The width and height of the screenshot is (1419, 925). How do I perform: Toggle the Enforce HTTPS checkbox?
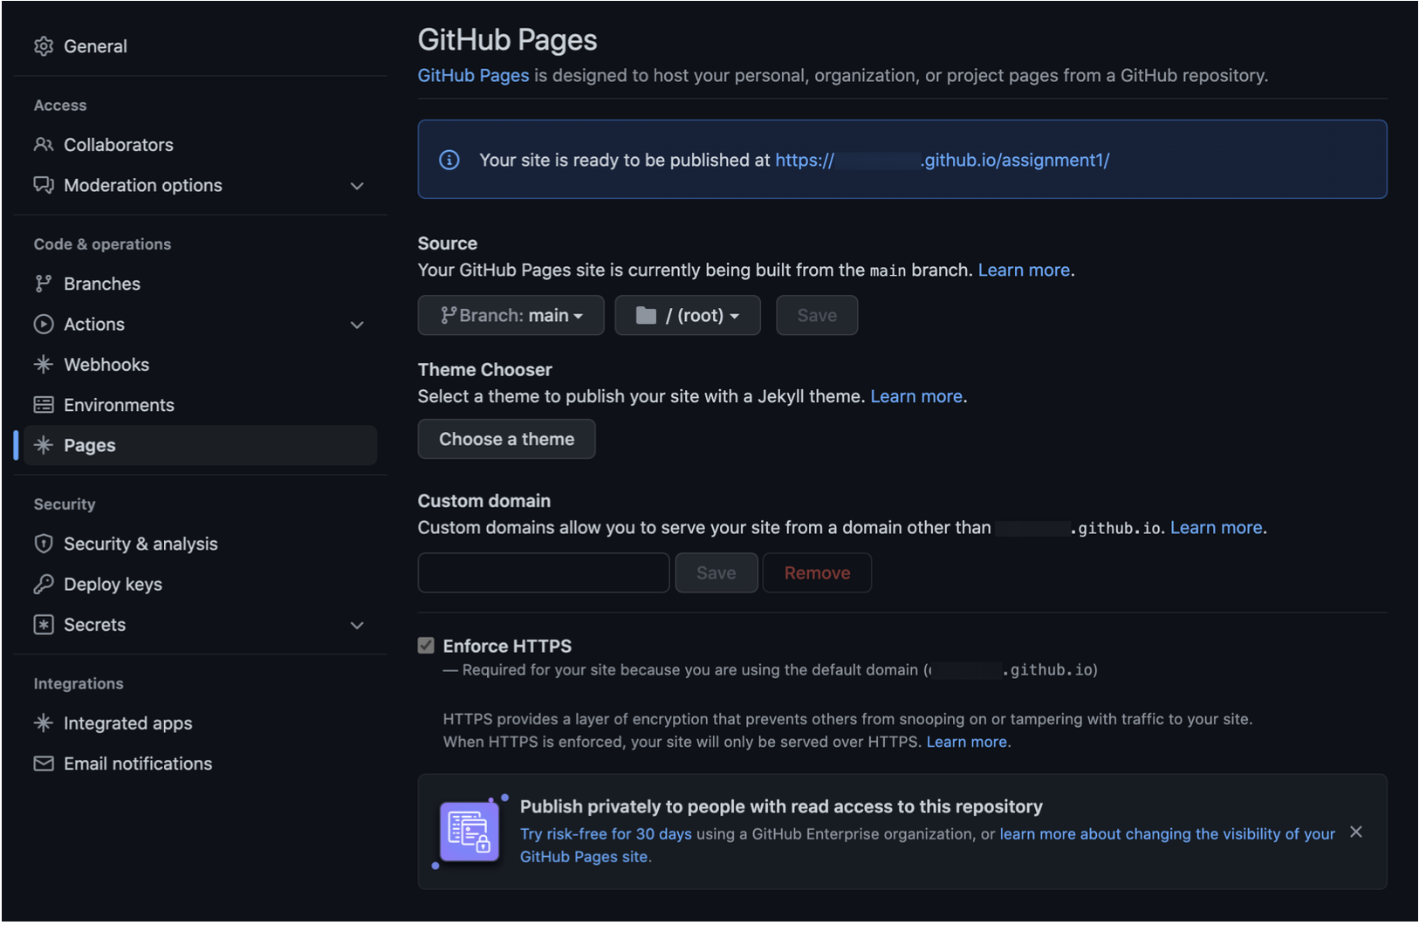coord(426,646)
